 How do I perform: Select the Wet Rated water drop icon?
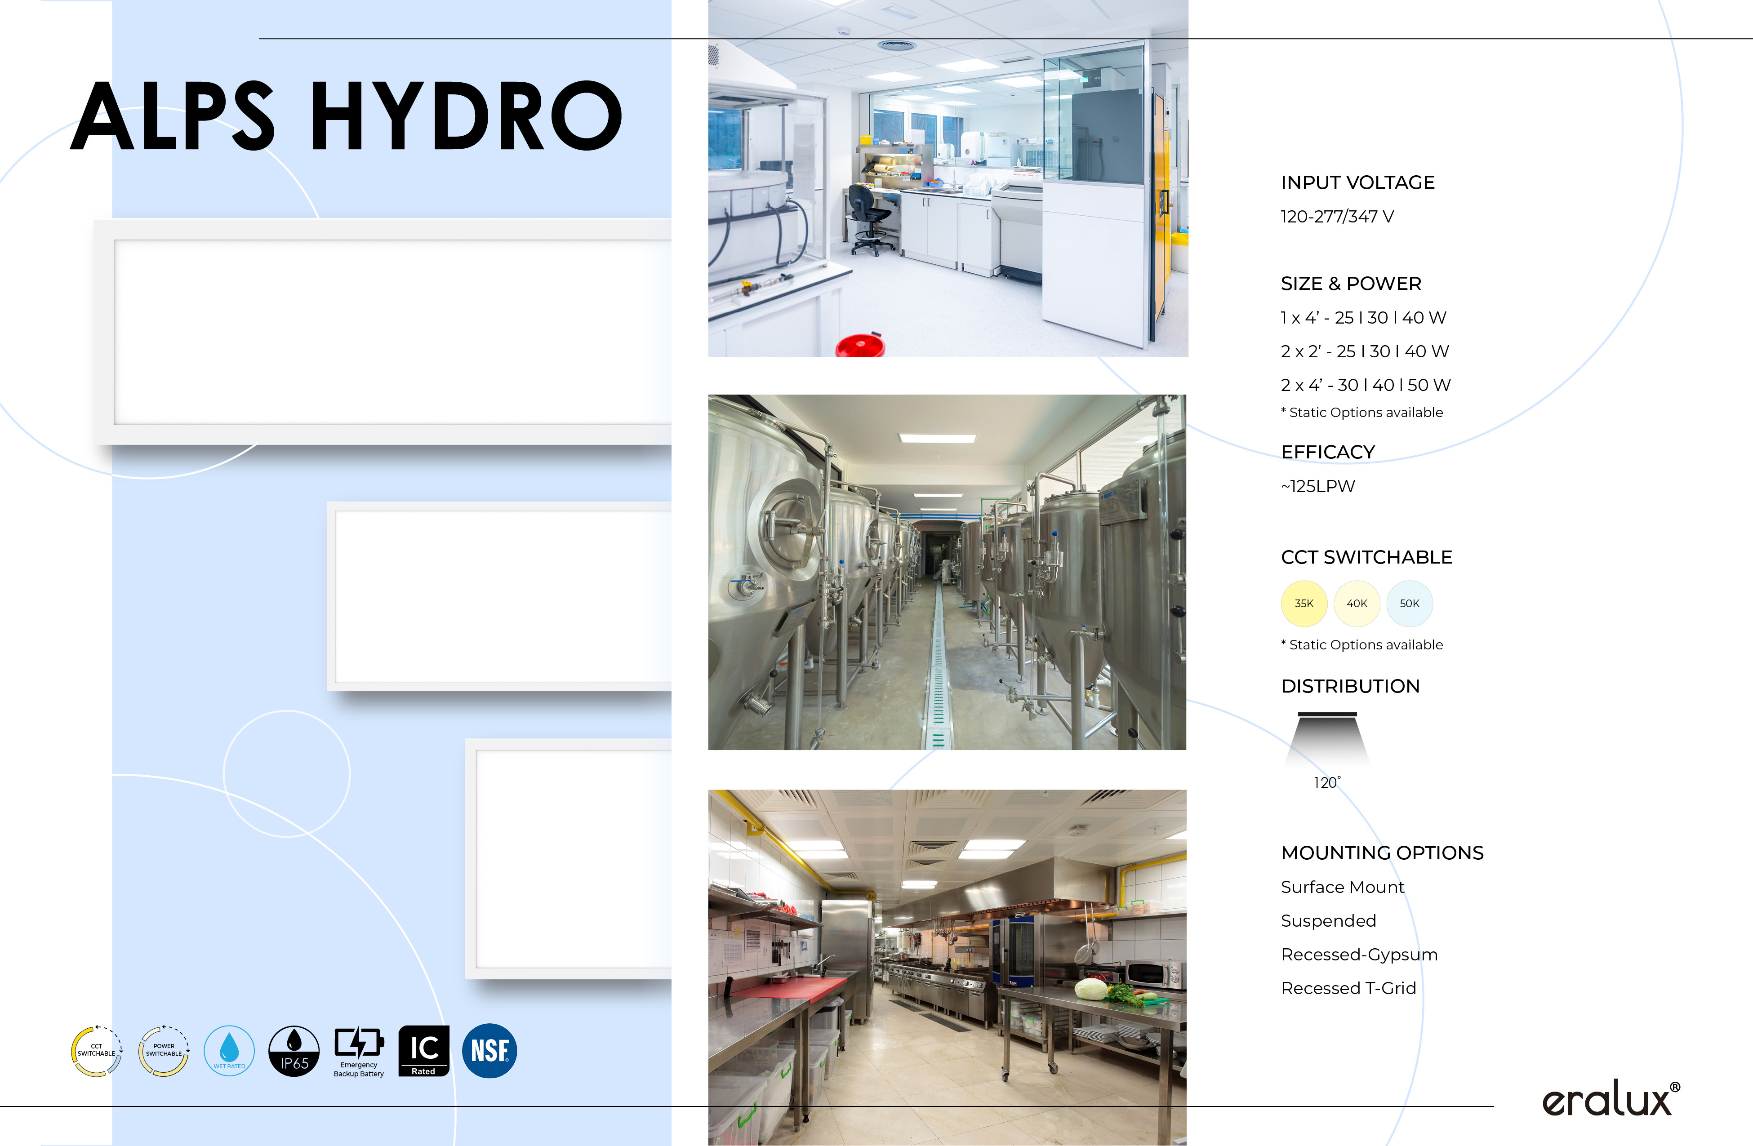click(x=229, y=1051)
